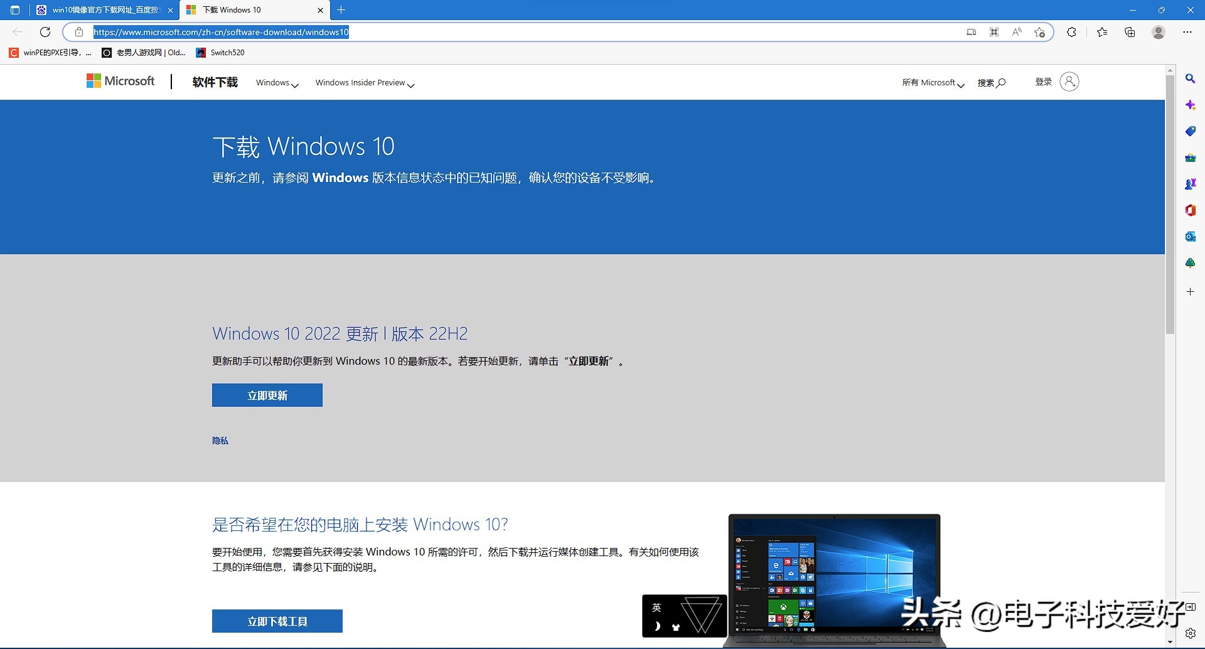Open the Extensions puzzle menu
The height and width of the screenshot is (649, 1205).
click(1072, 32)
